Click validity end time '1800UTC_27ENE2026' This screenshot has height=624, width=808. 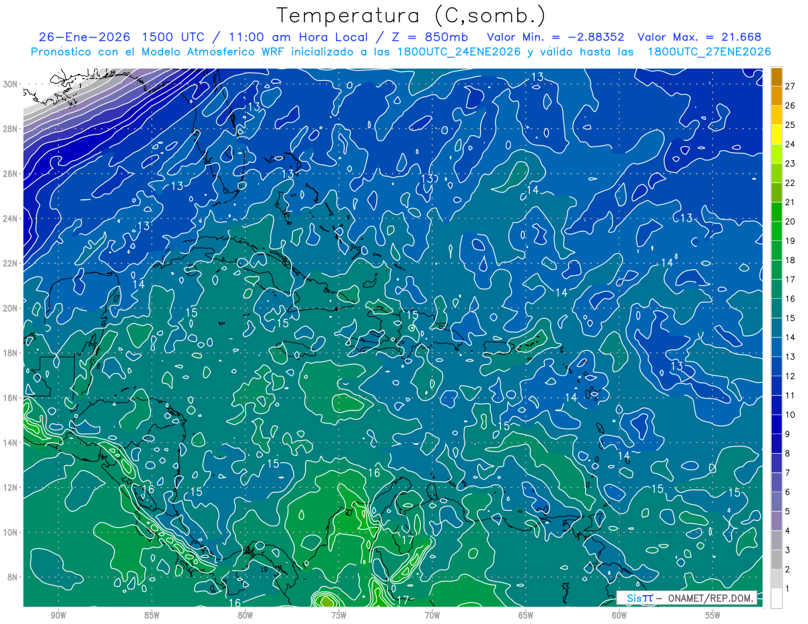point(708,52)
